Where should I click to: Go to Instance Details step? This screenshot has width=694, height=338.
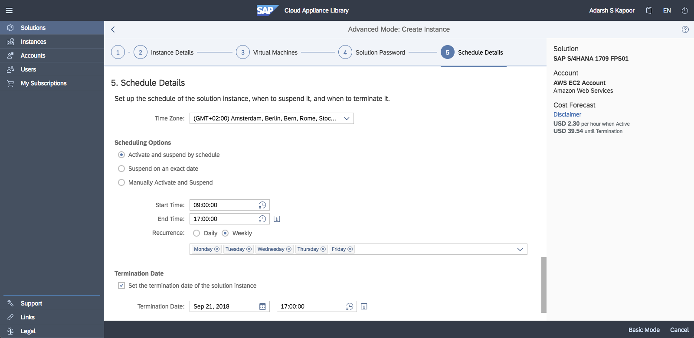164,52
